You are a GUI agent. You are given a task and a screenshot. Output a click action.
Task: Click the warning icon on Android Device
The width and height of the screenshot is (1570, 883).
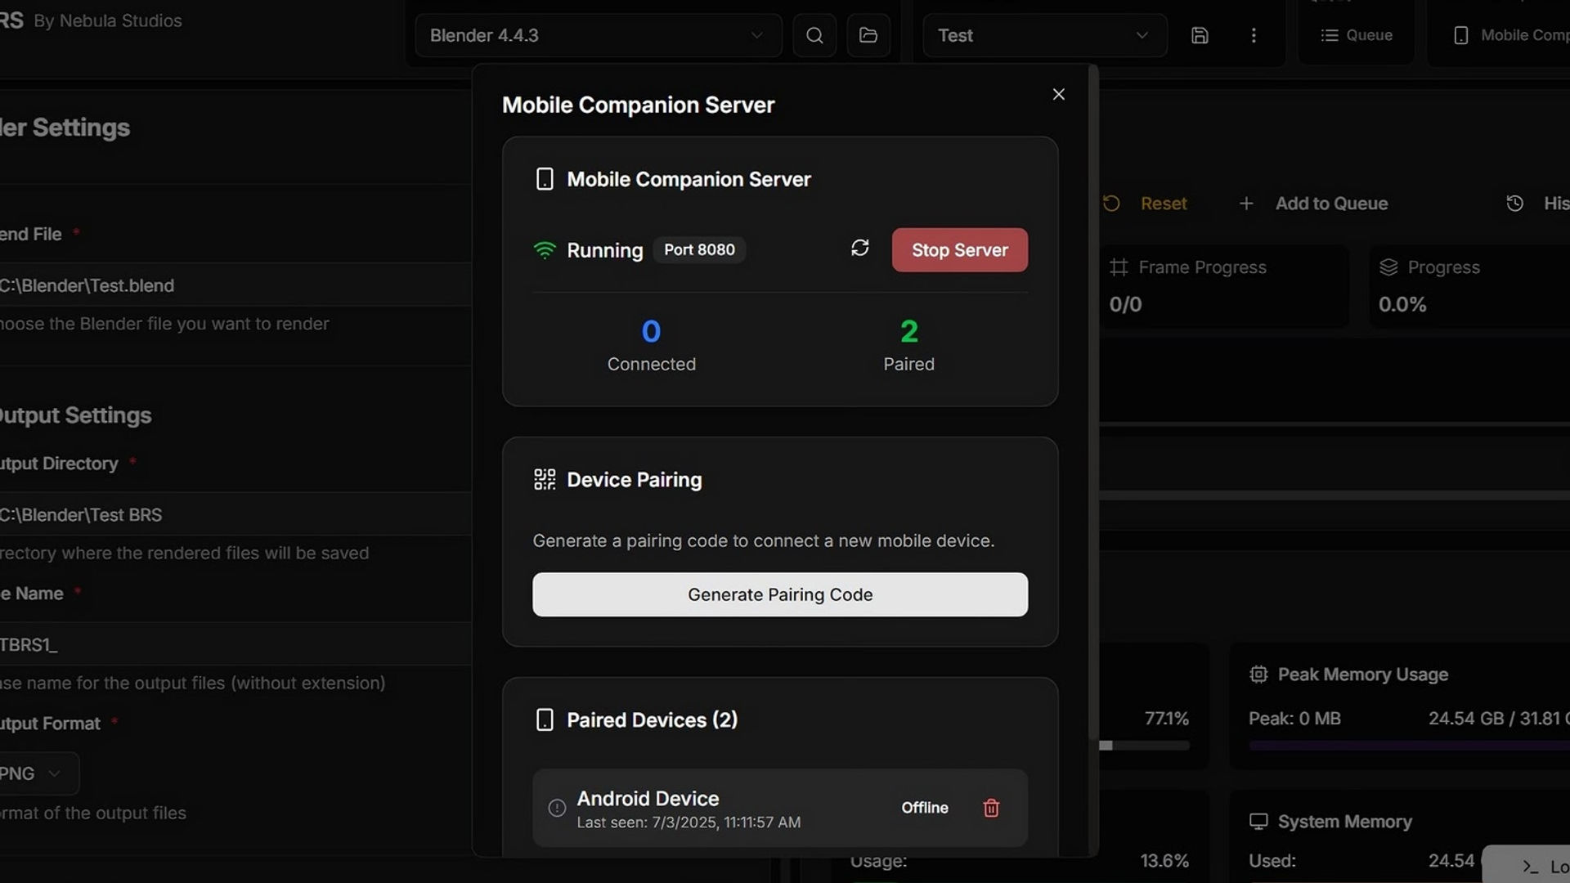[557, 808]
